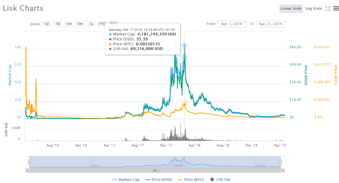Click the navigator scrollbar thumb
The image size is (339, 183).
[x=155, y=170]
